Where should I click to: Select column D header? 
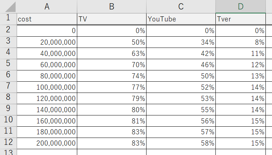pyautogui.click(x=240, y=7)
